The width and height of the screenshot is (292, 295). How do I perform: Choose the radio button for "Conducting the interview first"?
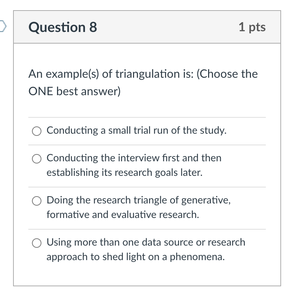(x=37, y=159)
